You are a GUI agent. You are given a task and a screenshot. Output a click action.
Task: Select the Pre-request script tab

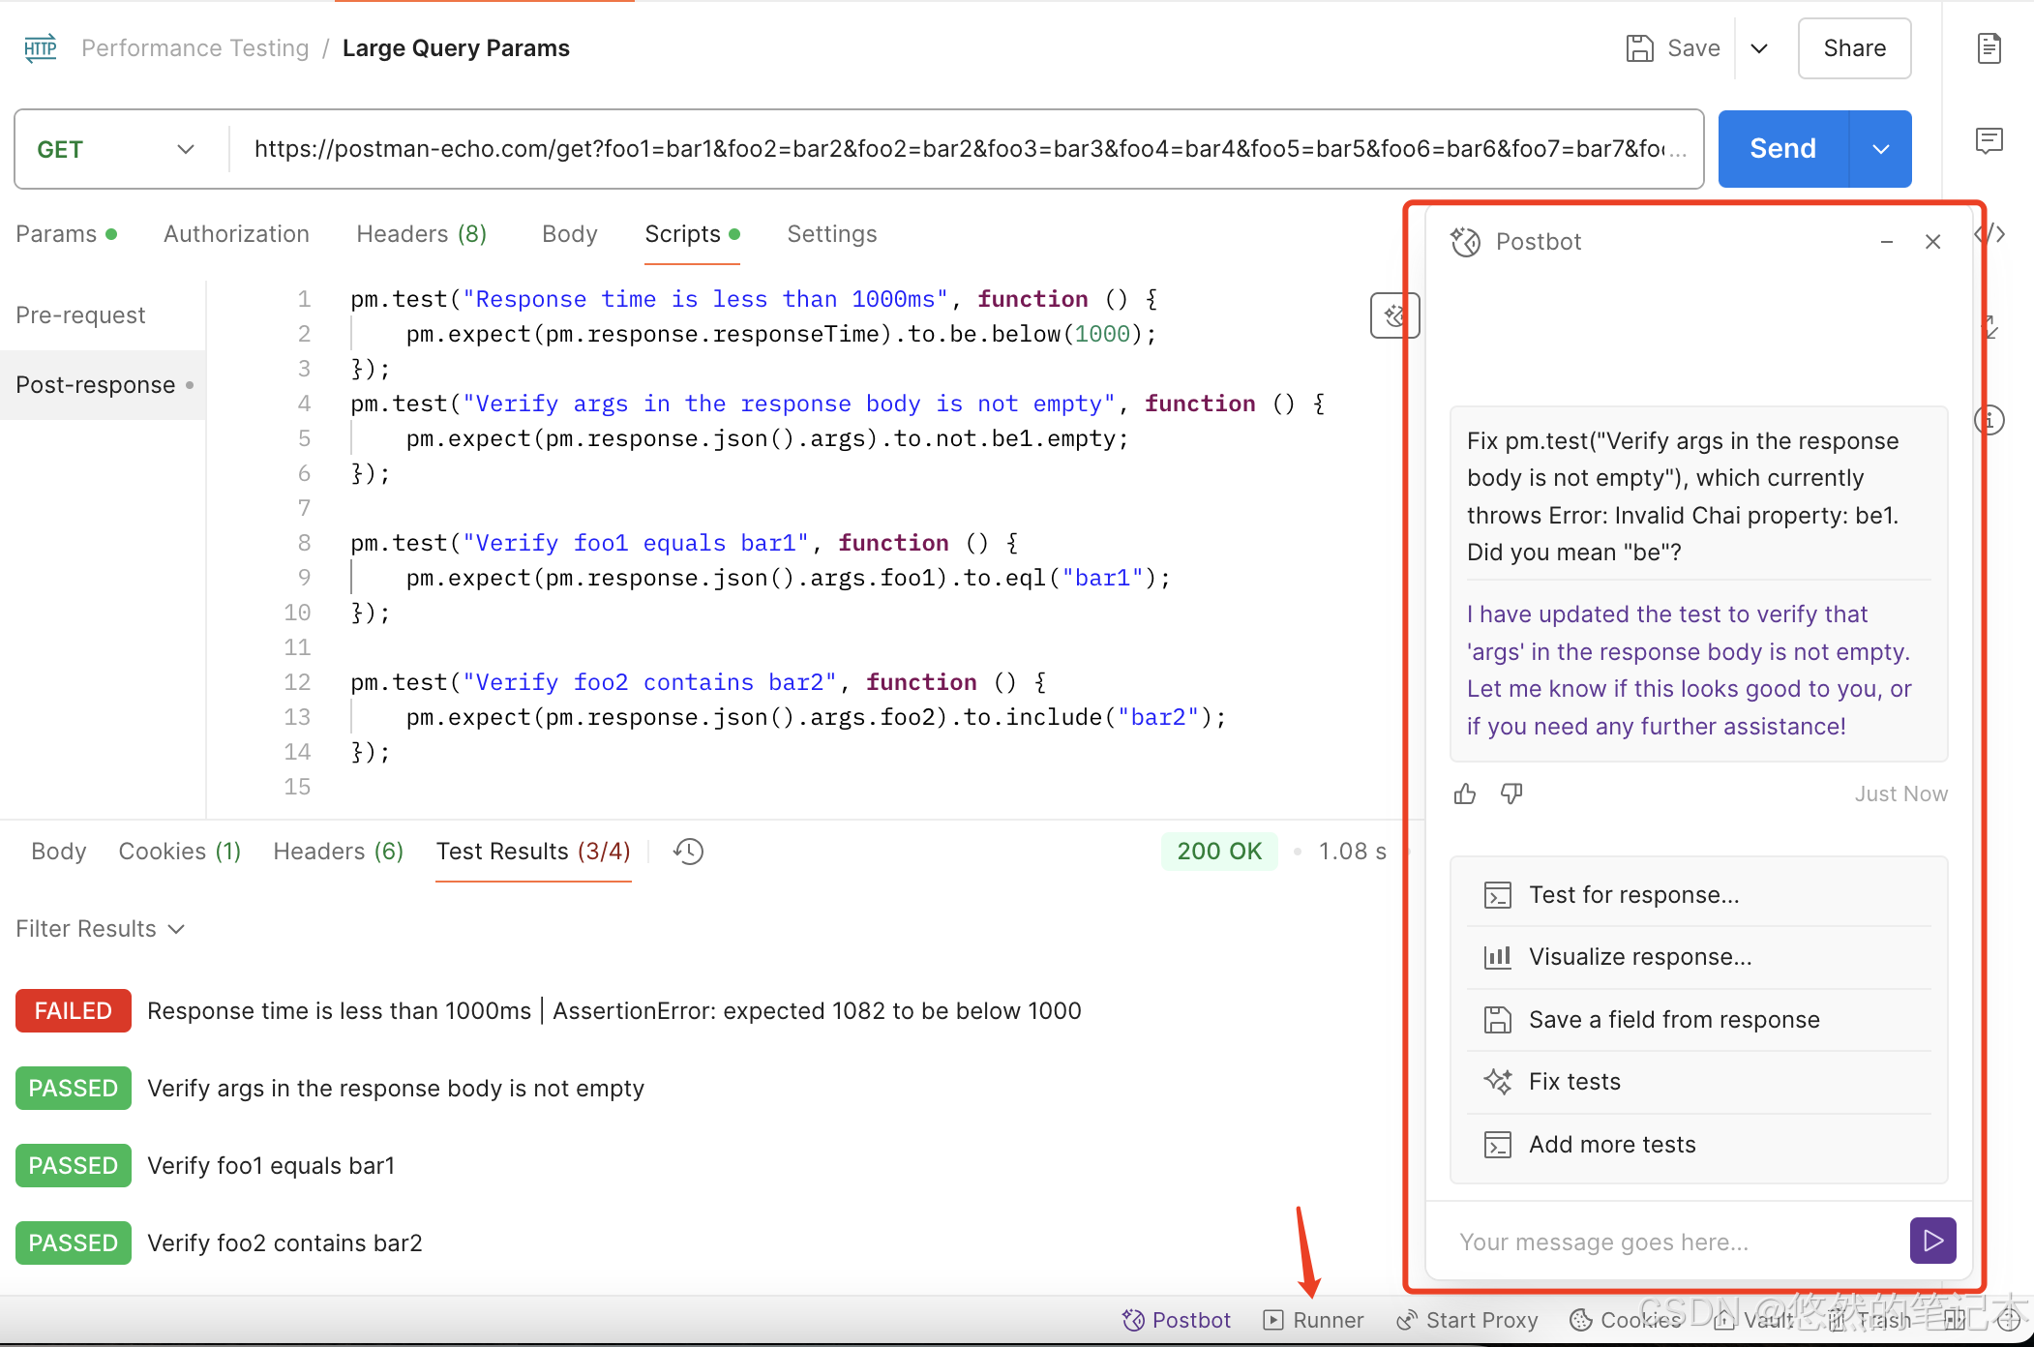pyautogui.click(x=81, y=315)
